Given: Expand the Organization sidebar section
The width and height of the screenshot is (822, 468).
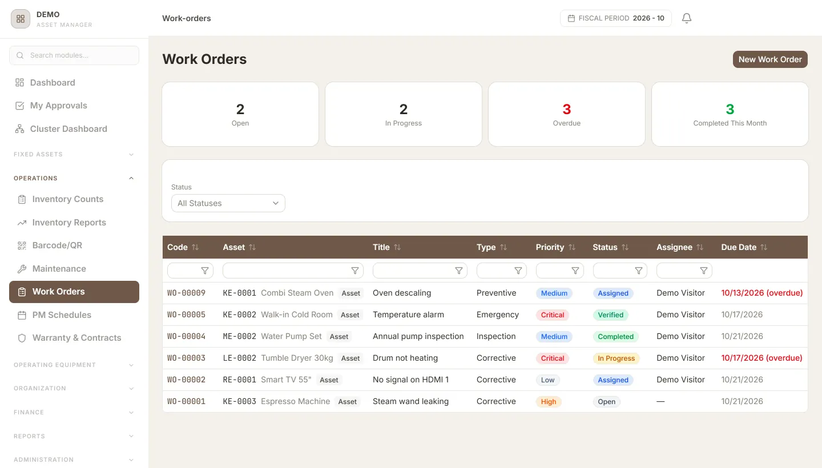Looking at the screenshot, I should (74, 388).
